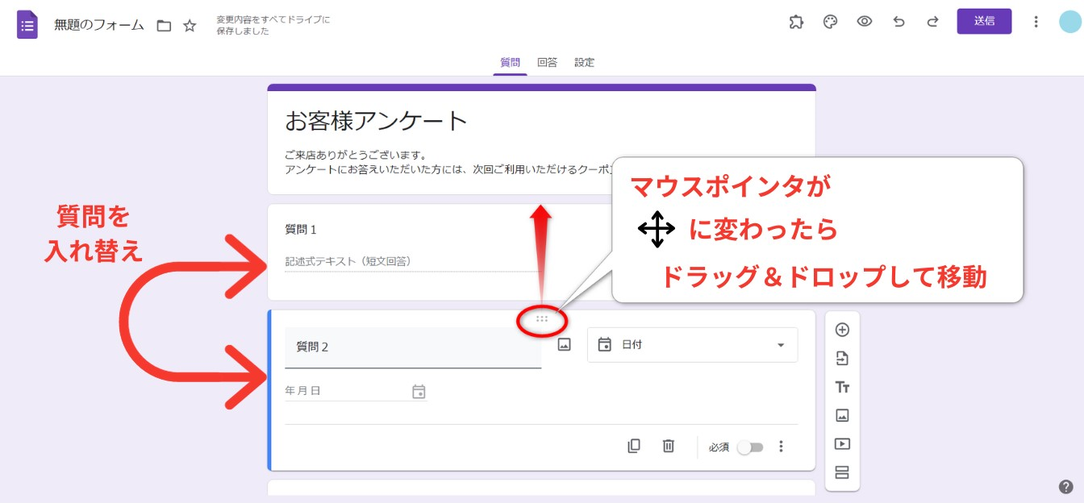
Task: Click the undo arrow button
Action: 898,22
